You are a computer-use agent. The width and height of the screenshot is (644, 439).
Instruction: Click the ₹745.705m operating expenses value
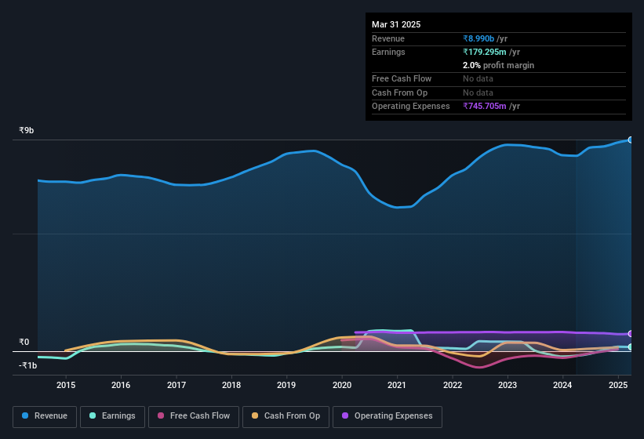[x=485, y=106]
